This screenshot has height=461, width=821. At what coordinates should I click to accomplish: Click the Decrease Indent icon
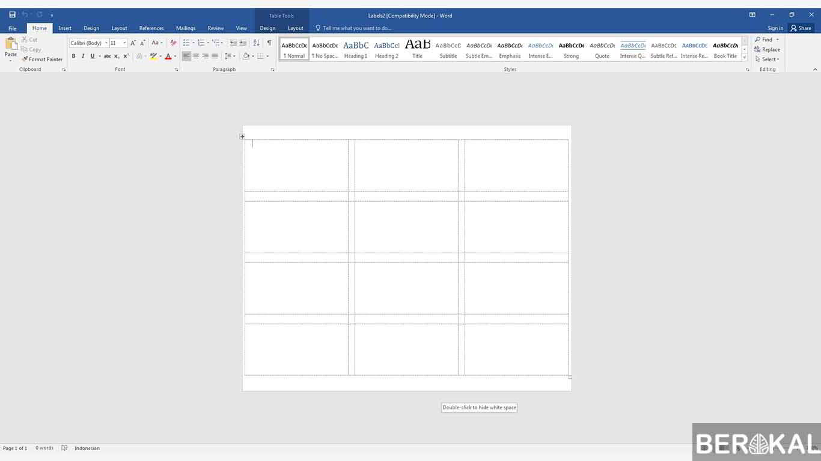point(233,43)
